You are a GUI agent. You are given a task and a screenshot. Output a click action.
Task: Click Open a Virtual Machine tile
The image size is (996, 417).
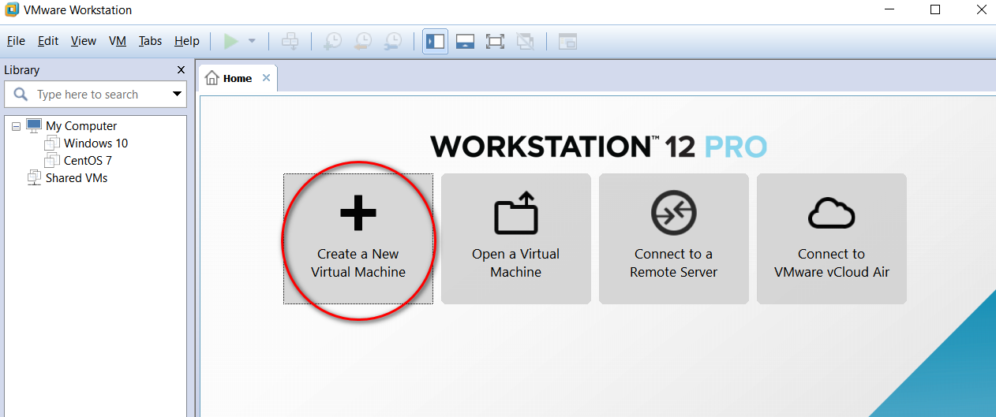pyautogui.click(x=516, y=239)
